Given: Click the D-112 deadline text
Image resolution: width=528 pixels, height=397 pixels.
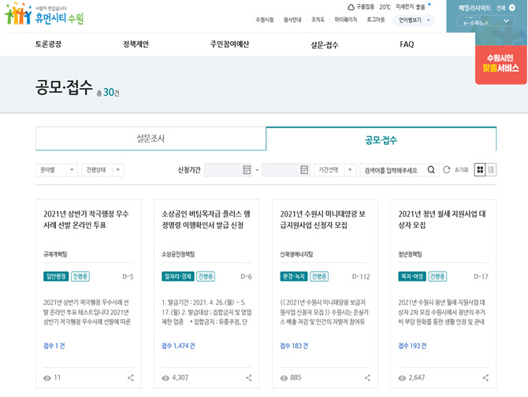Looking at the screenshot, I should (361, 277).
